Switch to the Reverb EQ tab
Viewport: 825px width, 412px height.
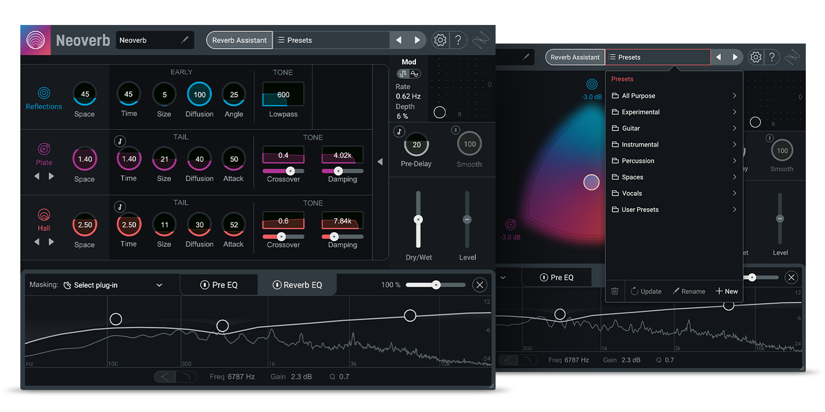pyautogui.click(x=297, y=285)
